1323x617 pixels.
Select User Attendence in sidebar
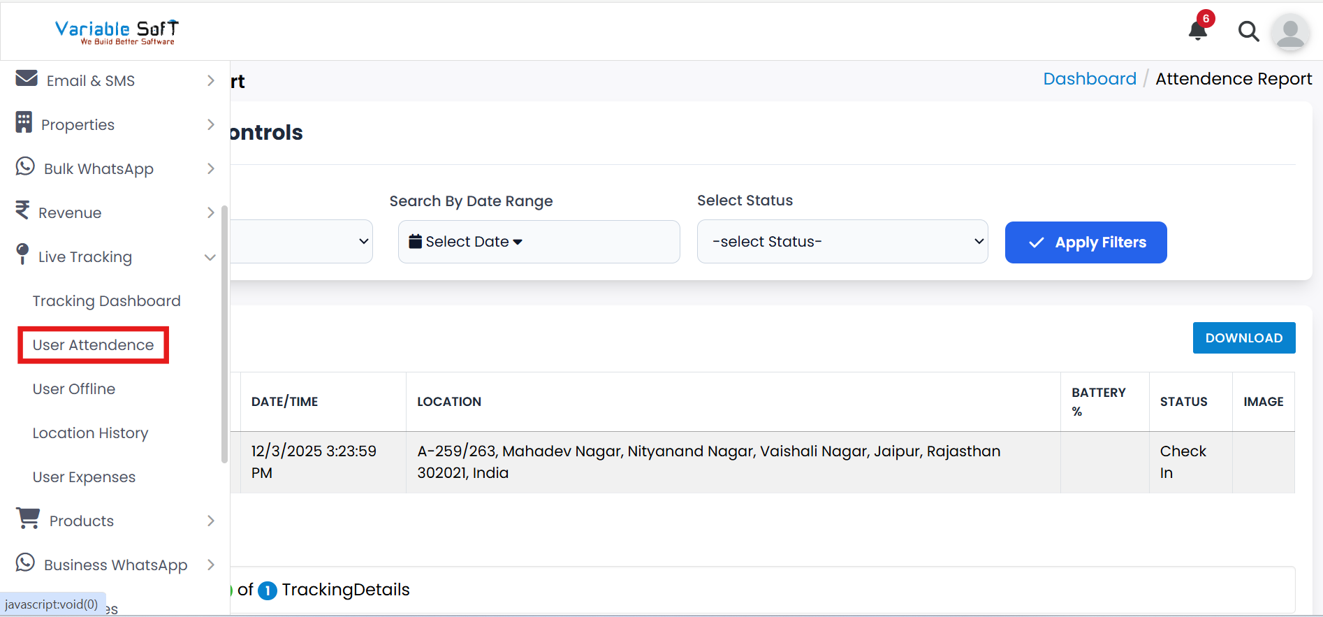coord(93,345)
